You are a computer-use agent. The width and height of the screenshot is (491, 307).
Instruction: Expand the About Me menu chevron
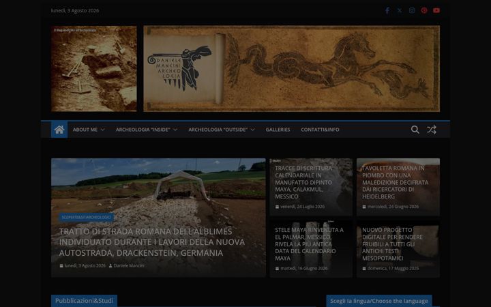[x=102, y=130]
